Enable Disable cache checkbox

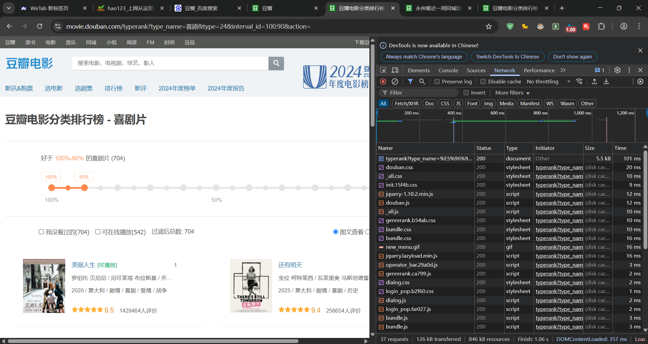tap(483, 81)
